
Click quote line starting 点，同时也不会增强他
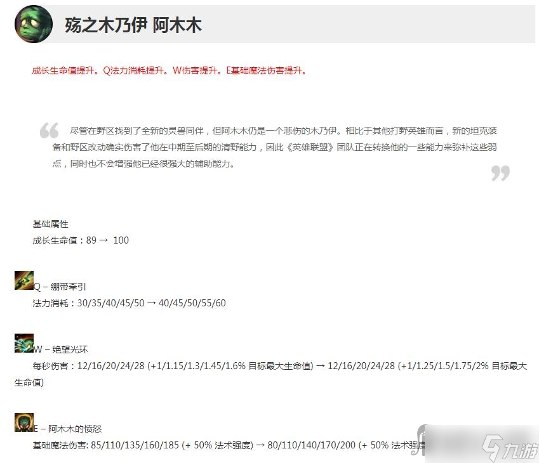(x=143, y=164)
